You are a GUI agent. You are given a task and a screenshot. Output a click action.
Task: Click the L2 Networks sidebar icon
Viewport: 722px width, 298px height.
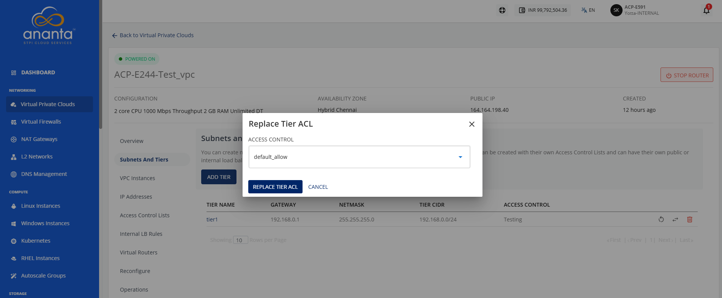tap(14, 157)
